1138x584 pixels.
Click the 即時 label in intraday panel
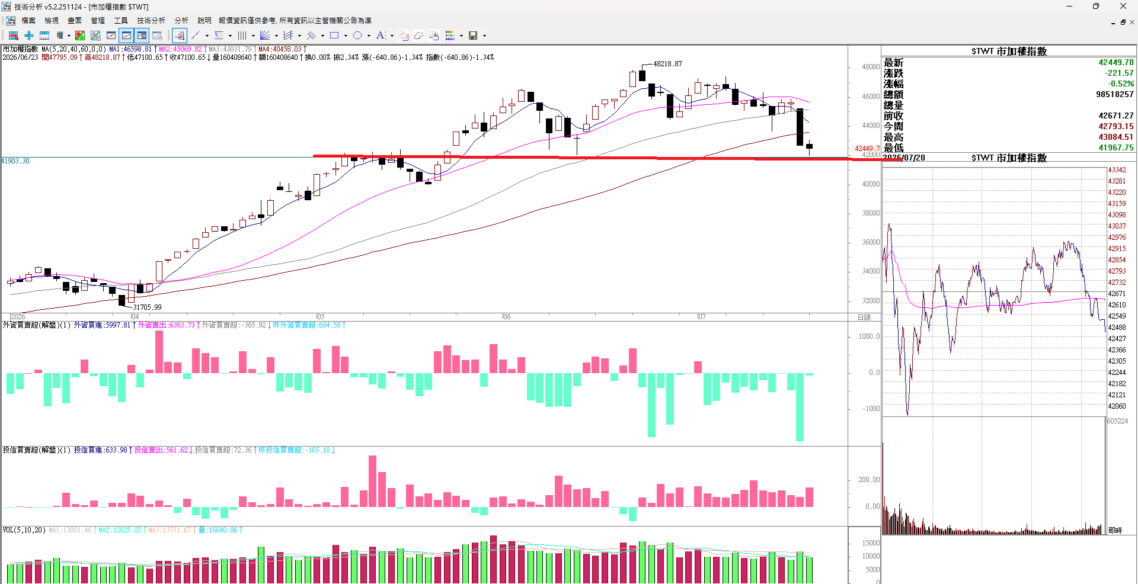coord(1115,530)
